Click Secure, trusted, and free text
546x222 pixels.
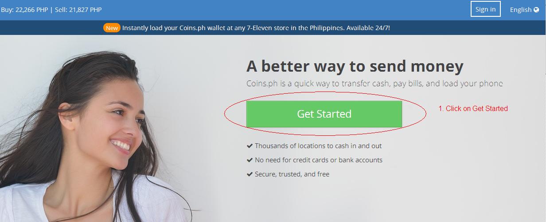(x=292, y=174)
